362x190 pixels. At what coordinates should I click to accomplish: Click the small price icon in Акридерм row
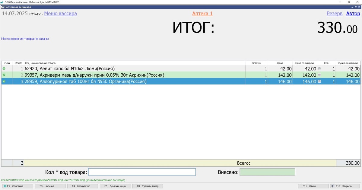[x=319, y=75]
